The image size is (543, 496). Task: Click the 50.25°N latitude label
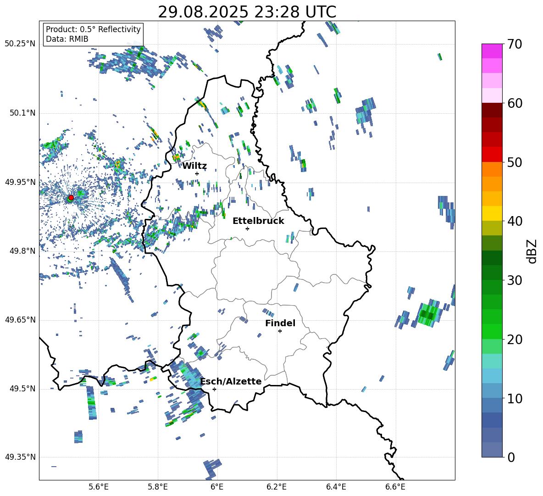(20, 44)
